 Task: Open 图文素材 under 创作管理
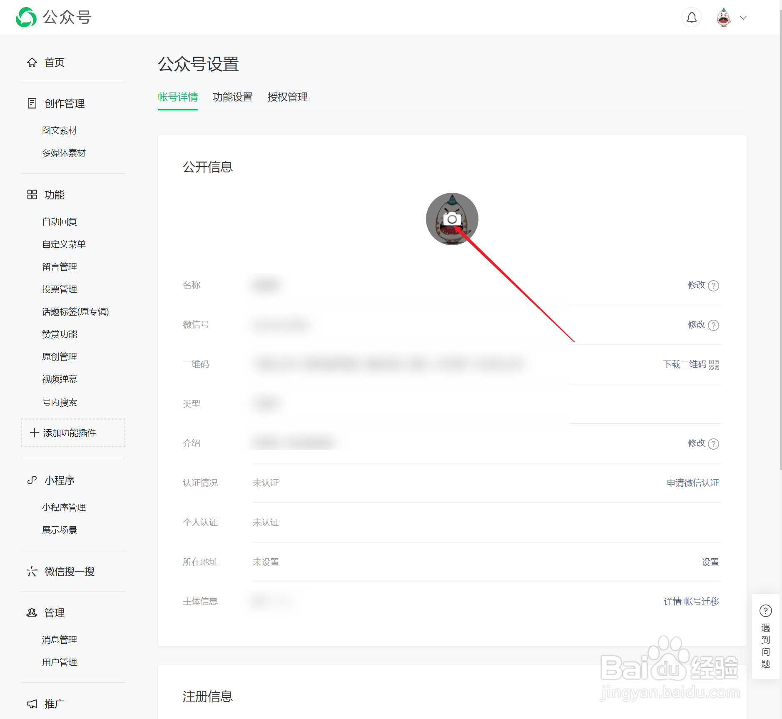pyautogui.click(x=60, y=130)
